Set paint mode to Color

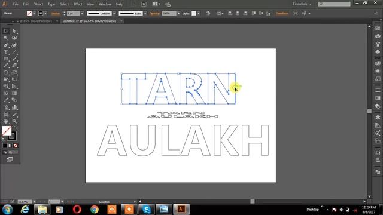[x=5, y=146]
